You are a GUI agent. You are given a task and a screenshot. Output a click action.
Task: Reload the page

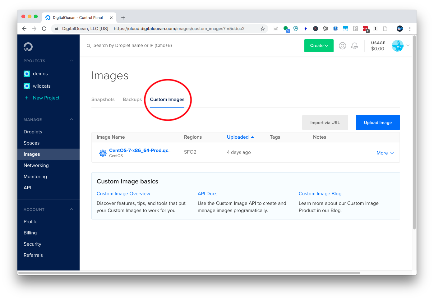tap(44, 29)
